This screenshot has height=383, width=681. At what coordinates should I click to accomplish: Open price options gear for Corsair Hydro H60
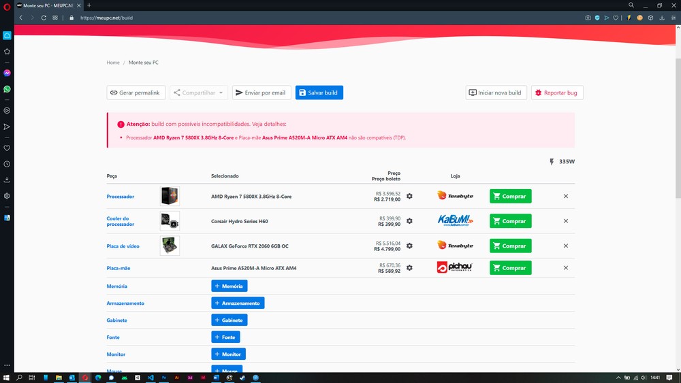(x=409, y=221)
